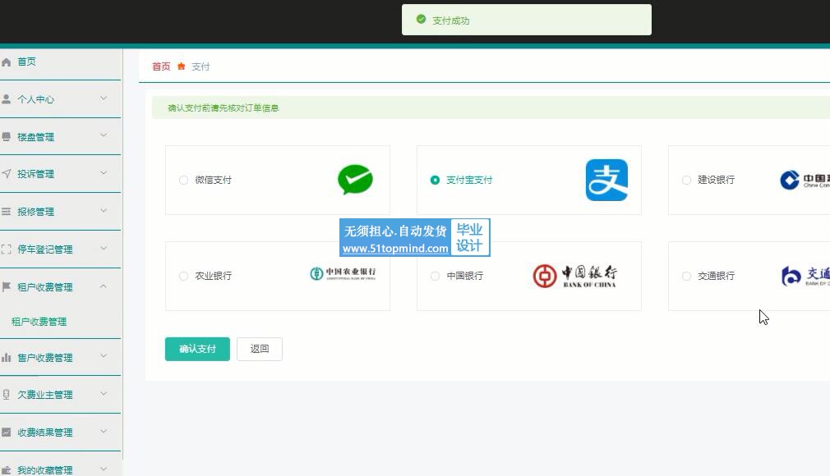Image resolution: width=830 pixels, height=476 pixels.
Task: Open the 报修管理 menu item
Action: click(60, 212)
